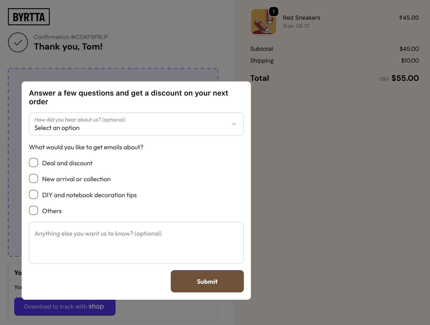Screen dimensions: 430x325
Task: Click the 'Anything else you want us to know' textbox
Action: [x=136, y=243]
